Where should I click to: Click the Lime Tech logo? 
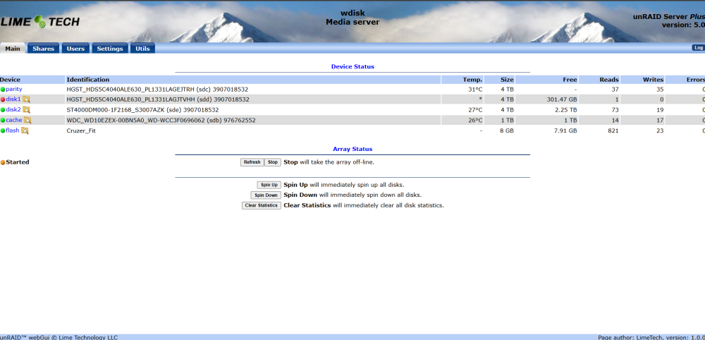coord(40,22)
